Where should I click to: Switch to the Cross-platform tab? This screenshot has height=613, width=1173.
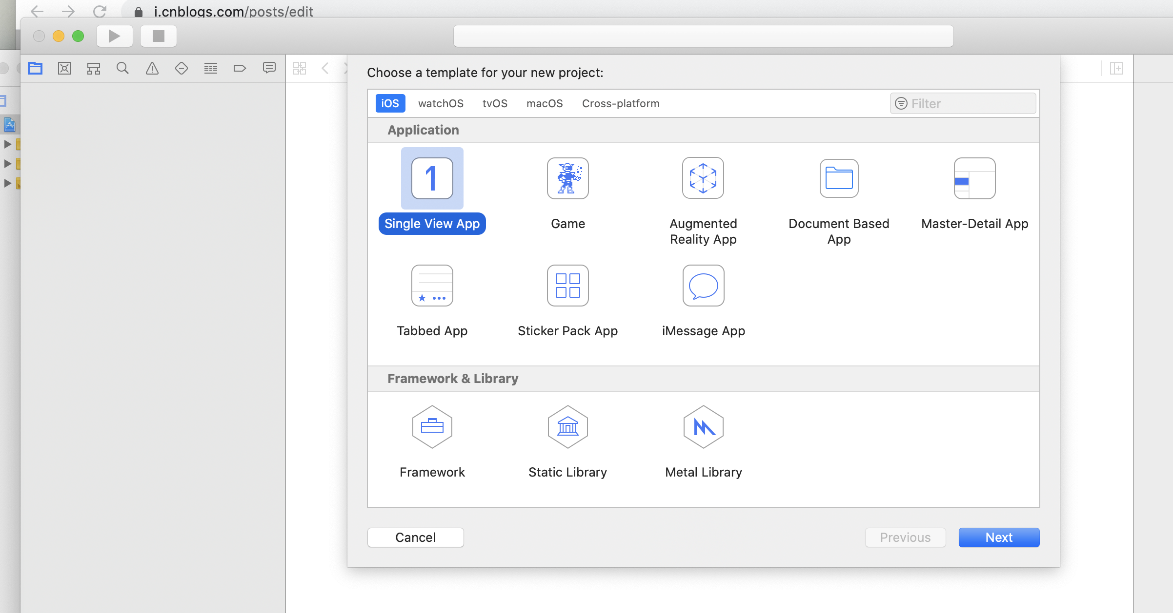621,103
